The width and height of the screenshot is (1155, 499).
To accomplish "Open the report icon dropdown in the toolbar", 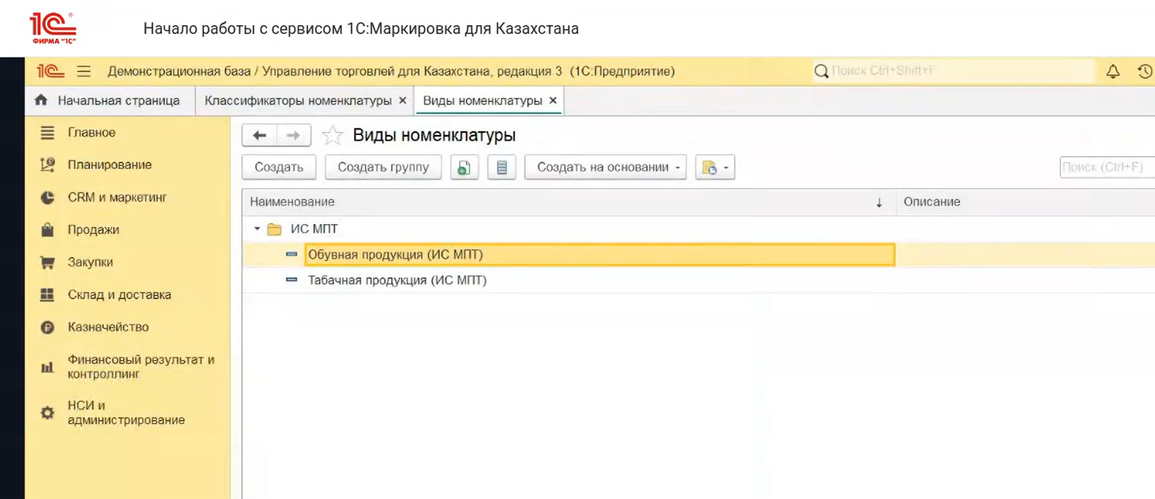I will tap(714, 167).
